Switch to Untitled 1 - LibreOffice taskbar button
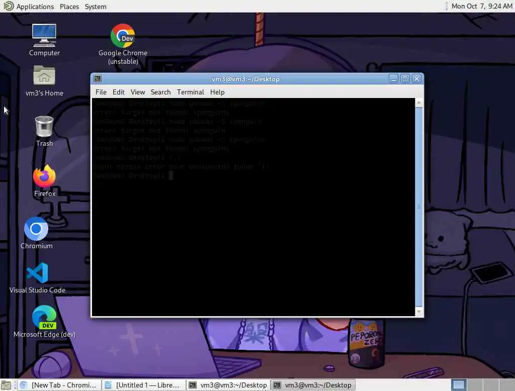Screen dimensions: 515x391 click(x=143, y=385)
